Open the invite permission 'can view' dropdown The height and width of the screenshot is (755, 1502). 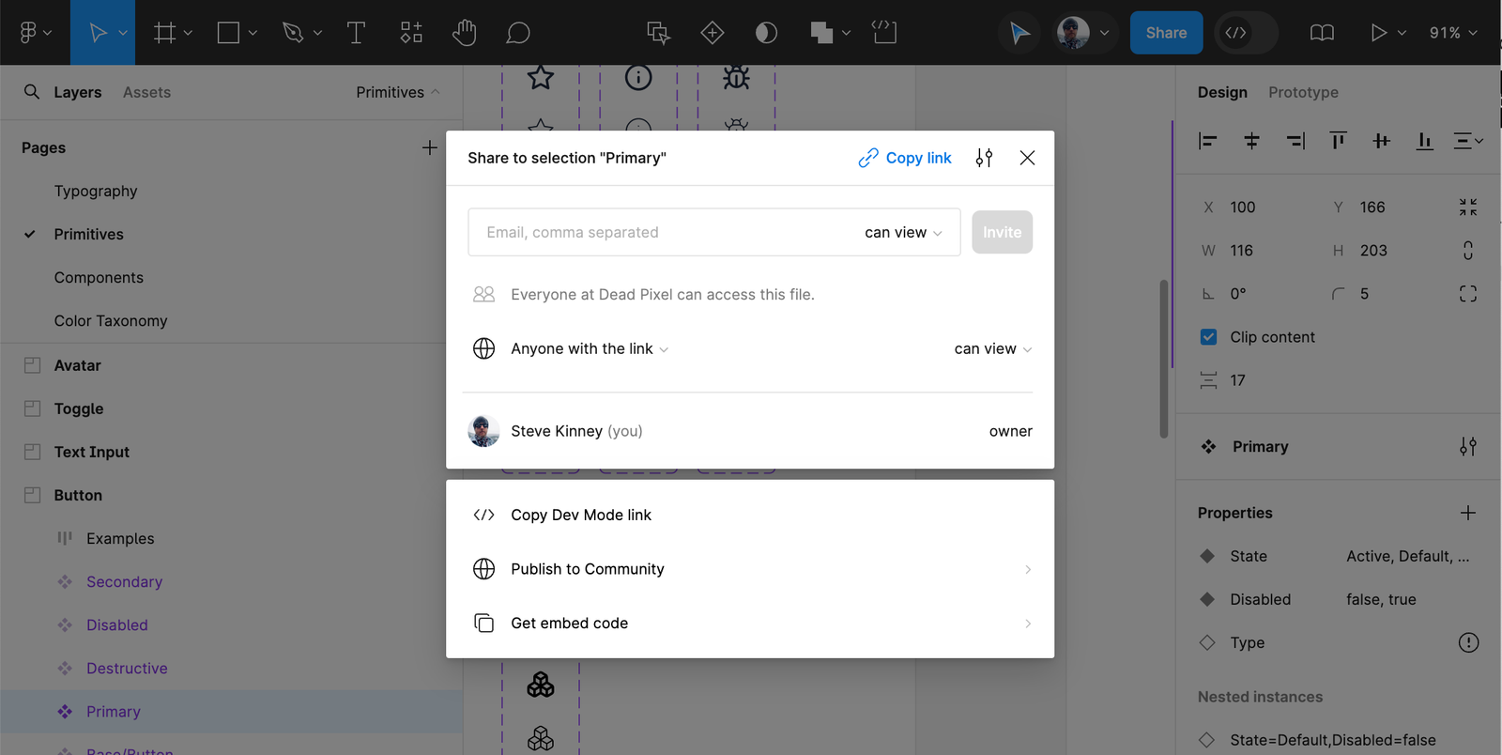[903, 232]
